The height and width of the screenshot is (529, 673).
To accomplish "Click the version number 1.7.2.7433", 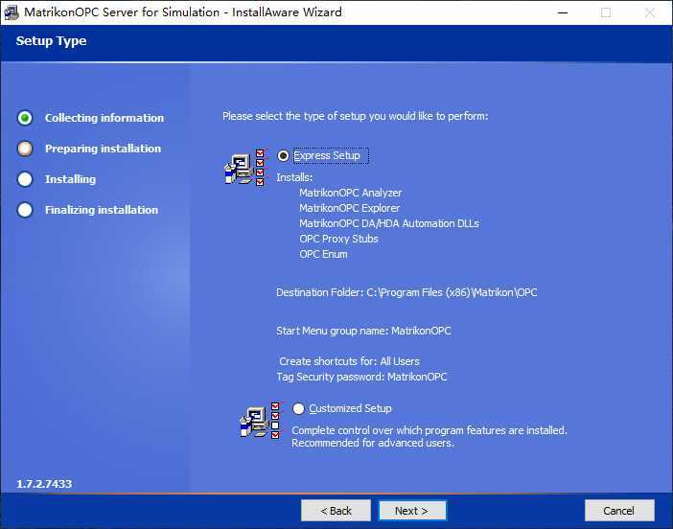I will pos(44,484).
